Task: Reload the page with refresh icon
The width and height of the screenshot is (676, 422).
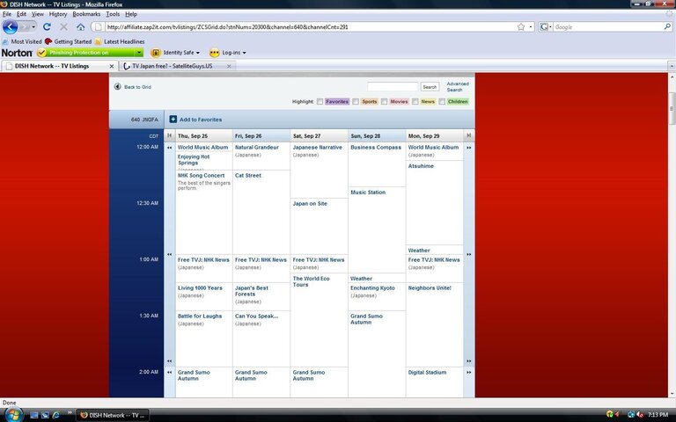Action: [x=47, y=26]
